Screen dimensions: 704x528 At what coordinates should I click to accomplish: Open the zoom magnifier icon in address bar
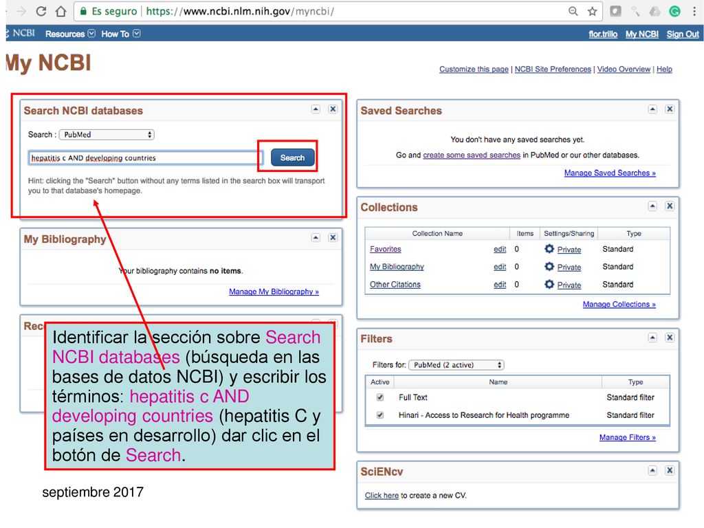[573, 11]
